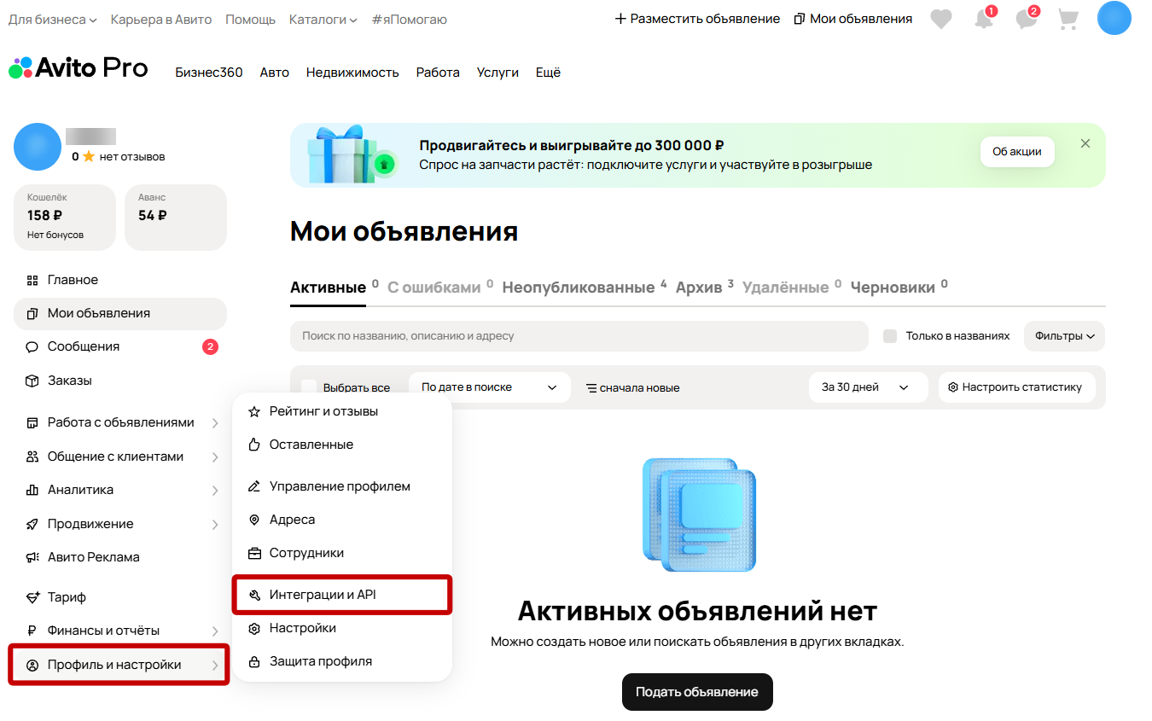Open the messages chat bubble icon in header
This screenshot has height=721, width=1152.
1027,19
